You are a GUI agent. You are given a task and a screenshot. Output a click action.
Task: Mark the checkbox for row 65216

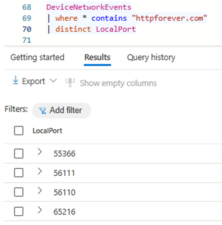click(x=18, y=211)
